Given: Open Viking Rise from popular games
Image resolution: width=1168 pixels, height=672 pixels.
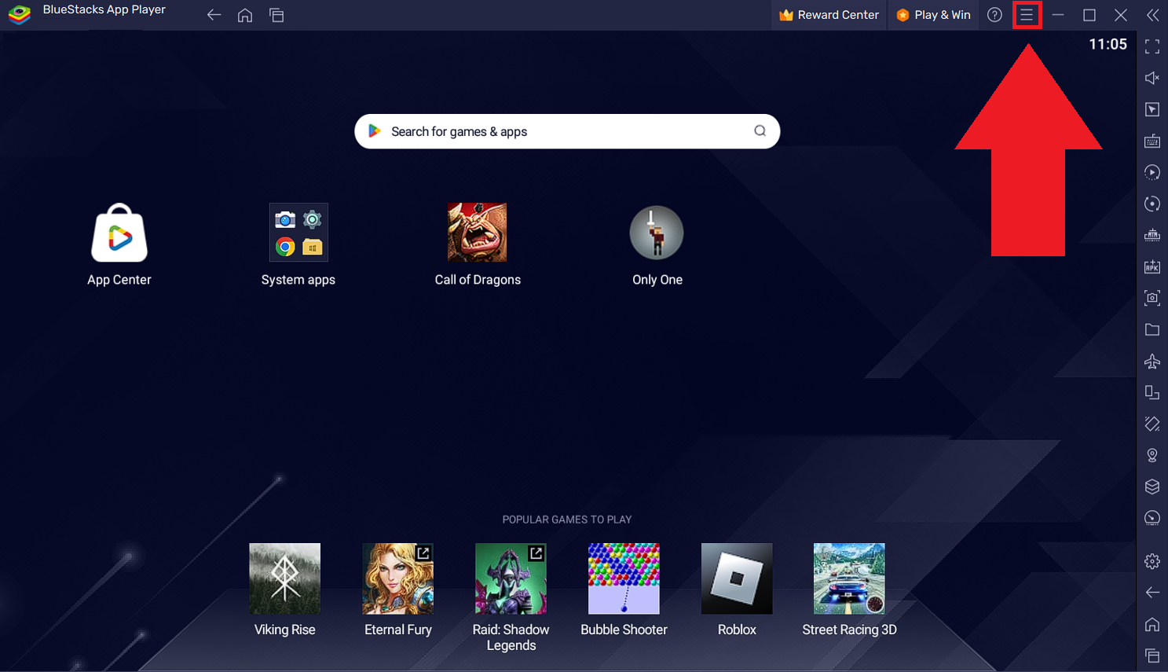Looking at the screenshot, I should (285, 589).
